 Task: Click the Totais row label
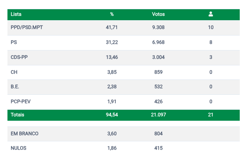pos(18,115)
